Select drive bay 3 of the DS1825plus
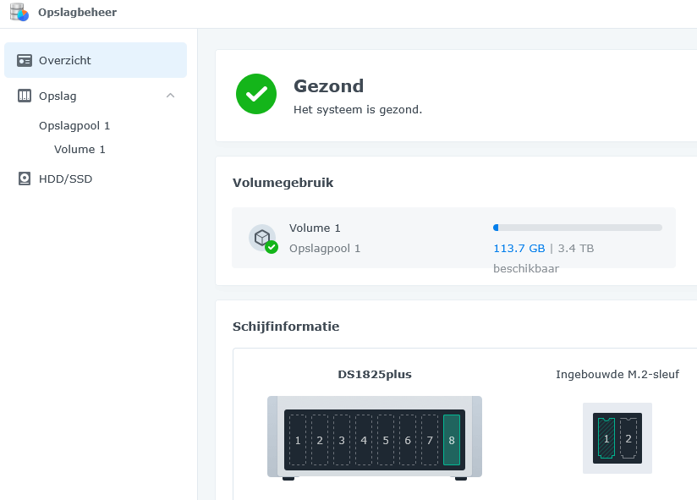697x500 pixels. tap(342, 440)
